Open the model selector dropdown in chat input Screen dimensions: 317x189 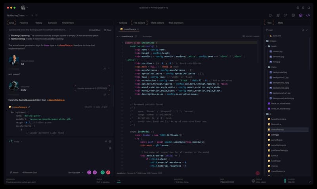[x=75, y=172]
